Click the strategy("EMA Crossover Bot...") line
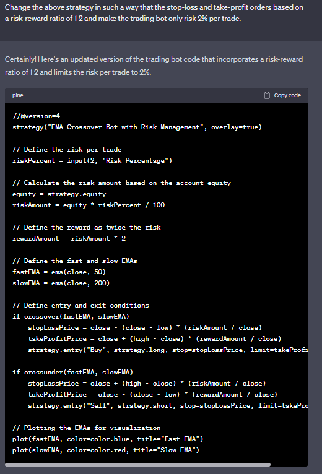This screenshot has width=322, height=474. (x=137, y=127)
